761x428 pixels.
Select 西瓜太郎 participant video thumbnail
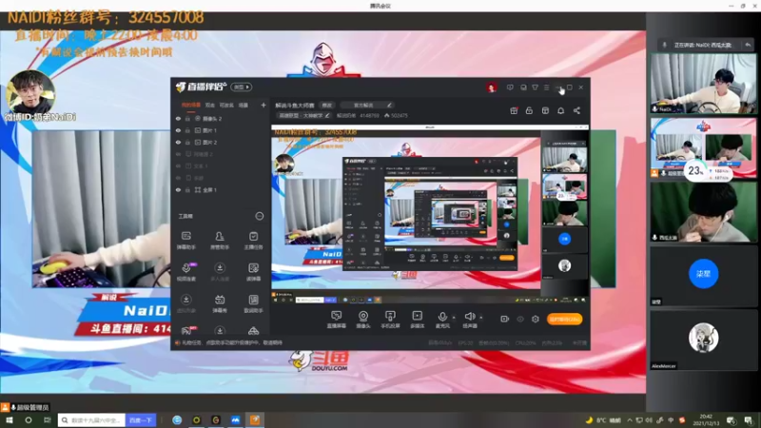(x=703, y=212)
